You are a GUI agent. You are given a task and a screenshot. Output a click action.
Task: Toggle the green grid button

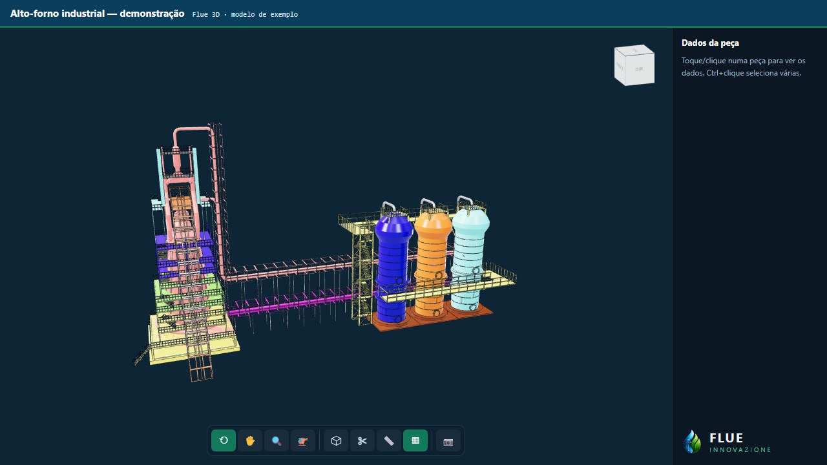pos(415,440)
